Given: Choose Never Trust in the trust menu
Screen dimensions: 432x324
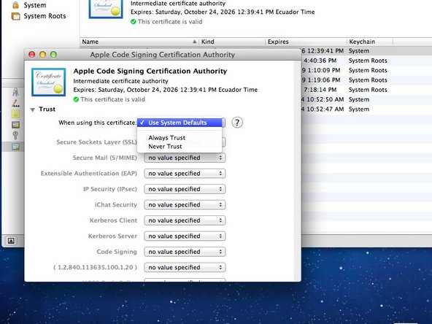Looking at the screenshot, I should tap(180, 147).
